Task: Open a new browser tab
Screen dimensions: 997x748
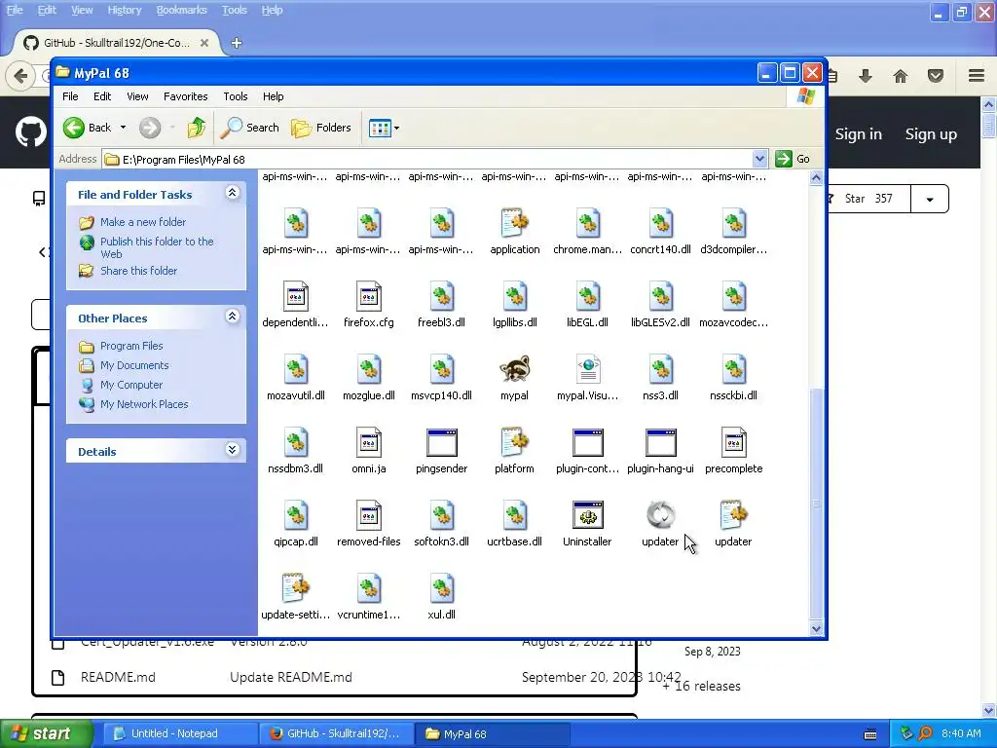Action: point(237,43)
